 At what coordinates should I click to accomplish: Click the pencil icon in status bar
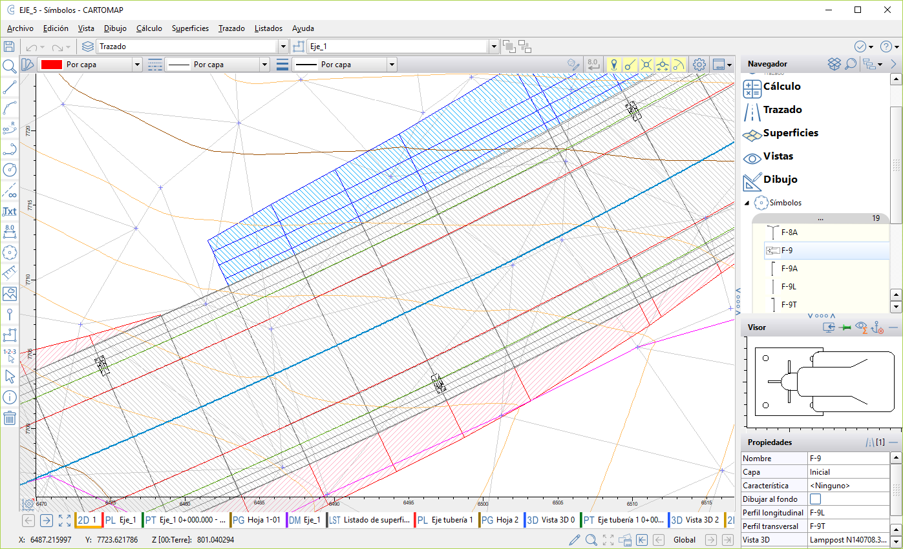coord(574,540)
